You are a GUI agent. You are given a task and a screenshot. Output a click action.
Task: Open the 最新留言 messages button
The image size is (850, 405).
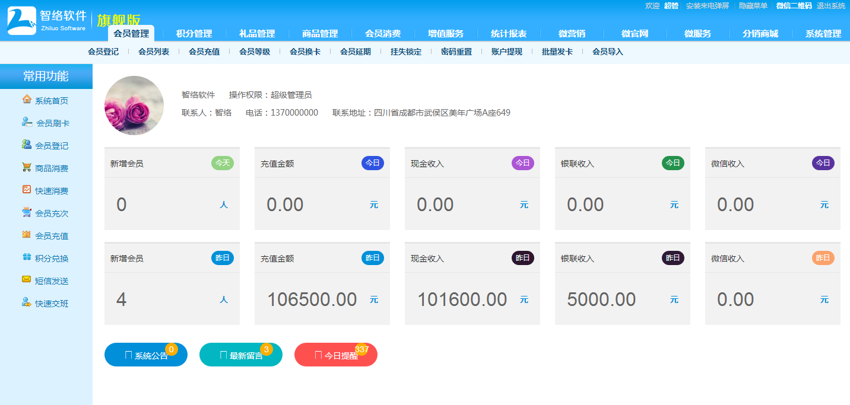coord(241,355)
